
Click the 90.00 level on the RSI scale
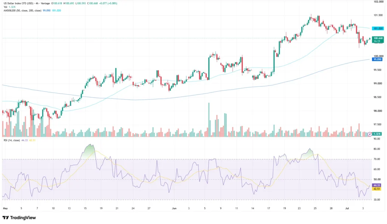pos(377,139)
